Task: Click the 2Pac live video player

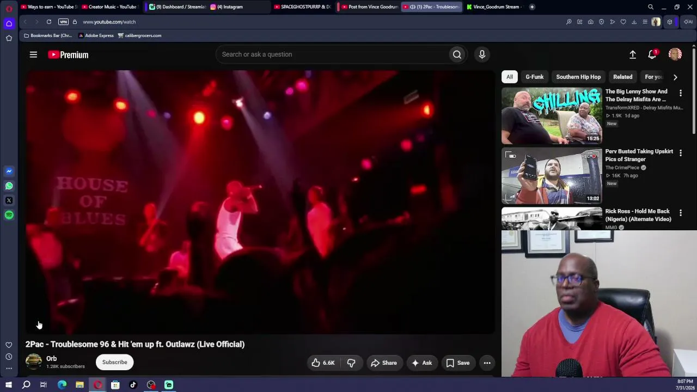Action: (260, 201)
